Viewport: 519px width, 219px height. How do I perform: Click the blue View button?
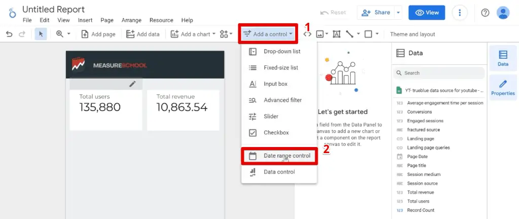(x=427, y=13)
